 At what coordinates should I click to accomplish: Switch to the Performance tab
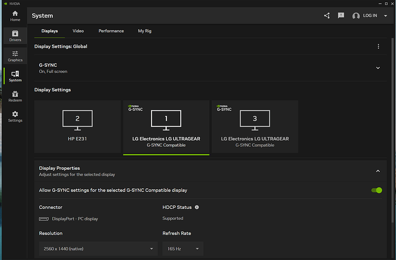coord(111,31)
